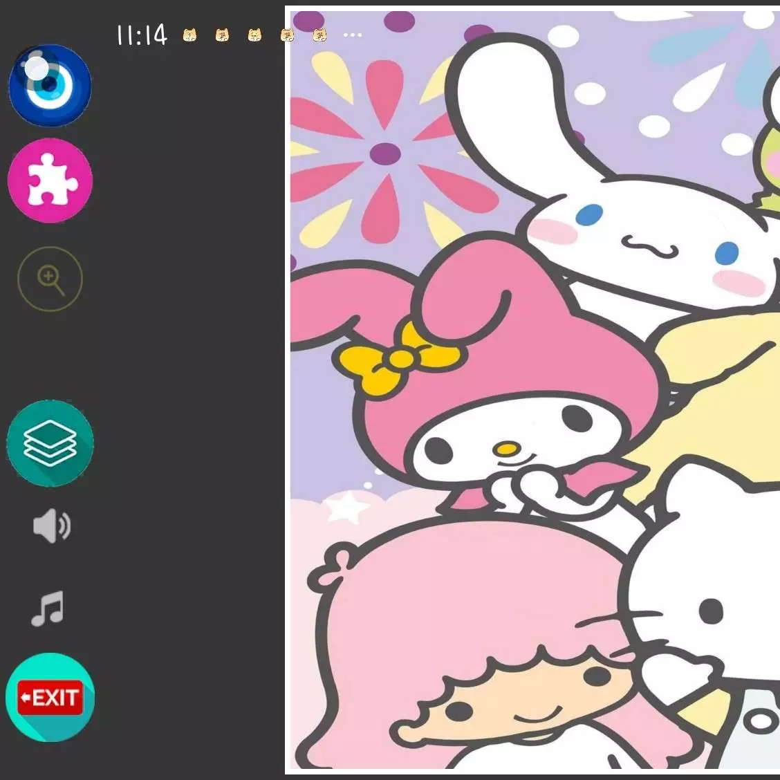Select the second cat notification icon
Screen dimensions: 780x780
[222, 35]
